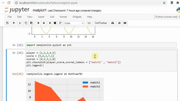
Task: Click the Out[25] output prompt
Action: [18, 74]
